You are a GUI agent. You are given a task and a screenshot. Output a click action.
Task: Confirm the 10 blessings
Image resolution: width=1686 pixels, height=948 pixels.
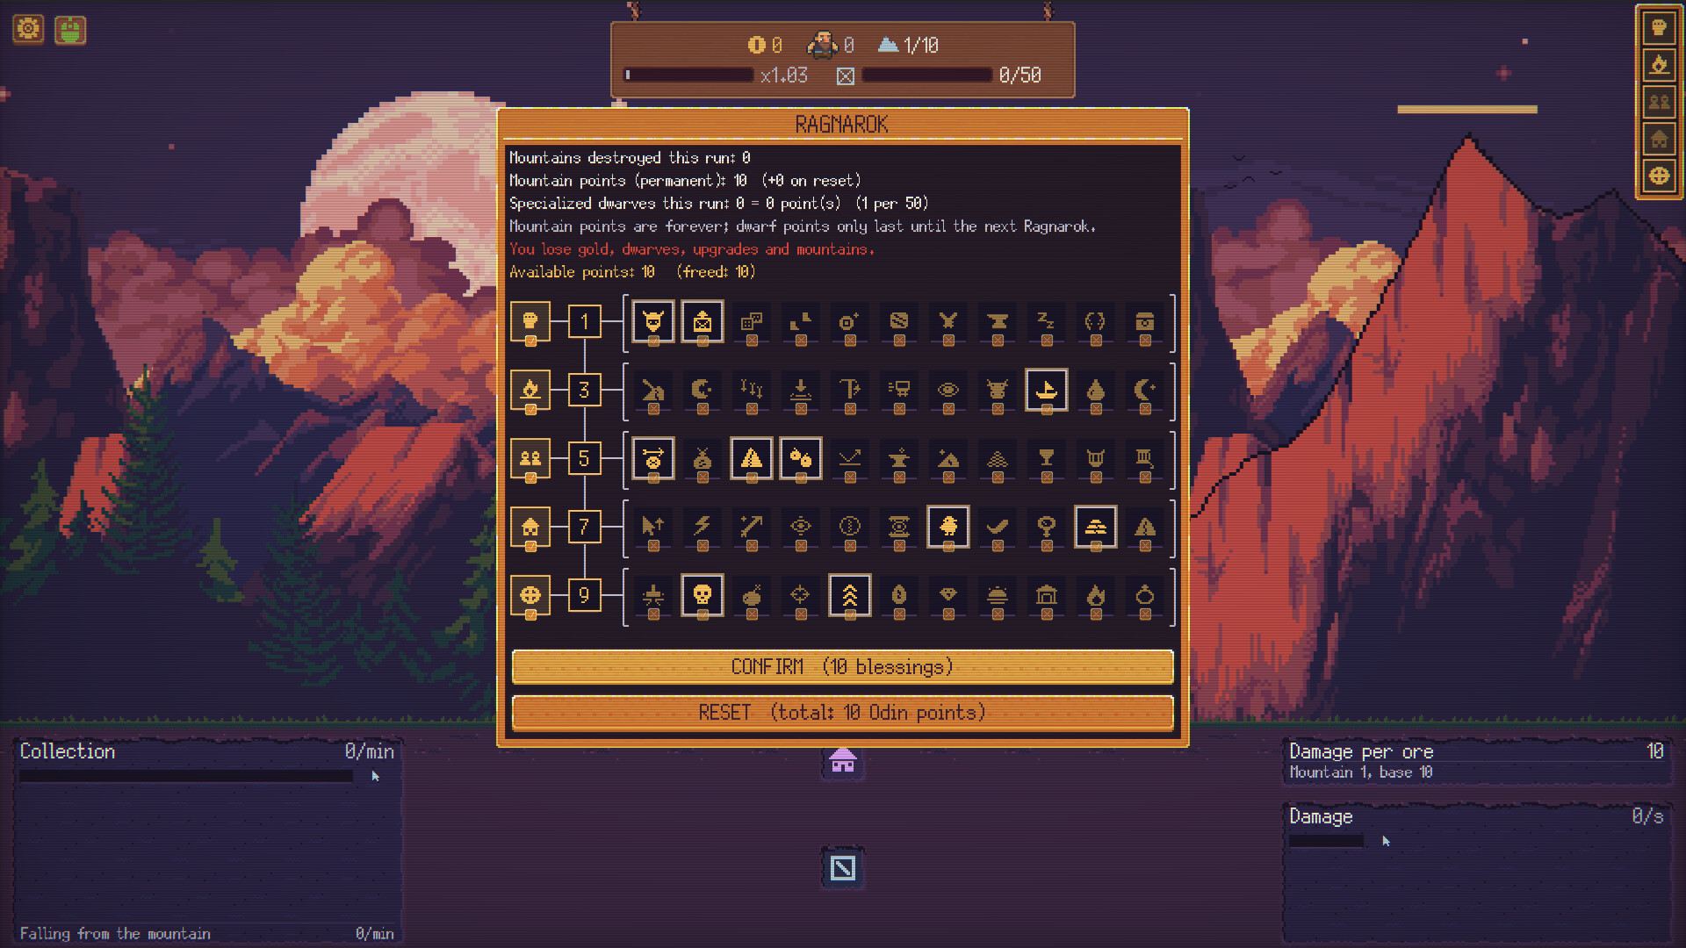842,666
